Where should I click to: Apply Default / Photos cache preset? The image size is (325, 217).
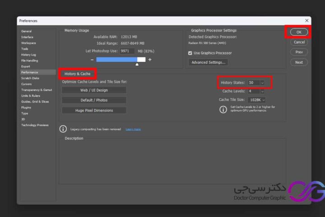(x=94, y=100)
